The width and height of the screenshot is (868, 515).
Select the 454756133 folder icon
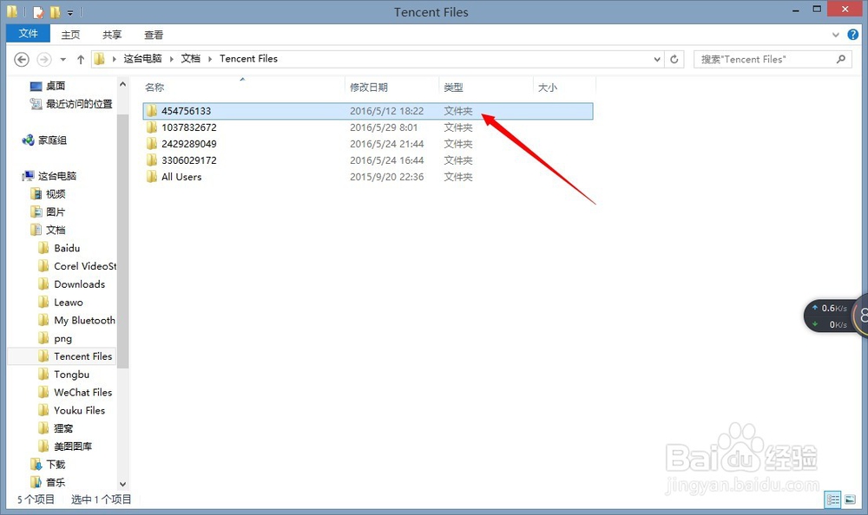click(x=152, y=111)
